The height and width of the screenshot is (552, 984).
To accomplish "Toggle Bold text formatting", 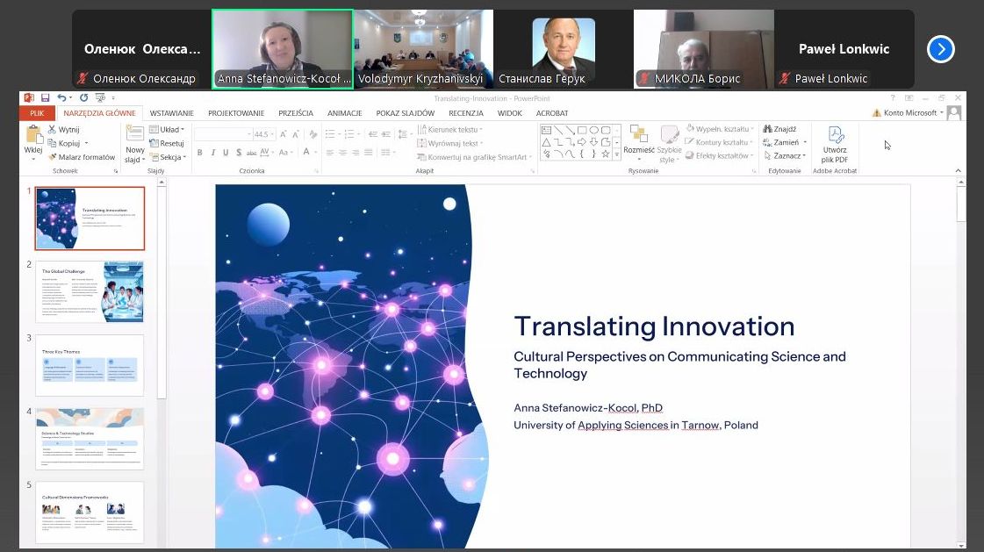I will tap(199, 153).
